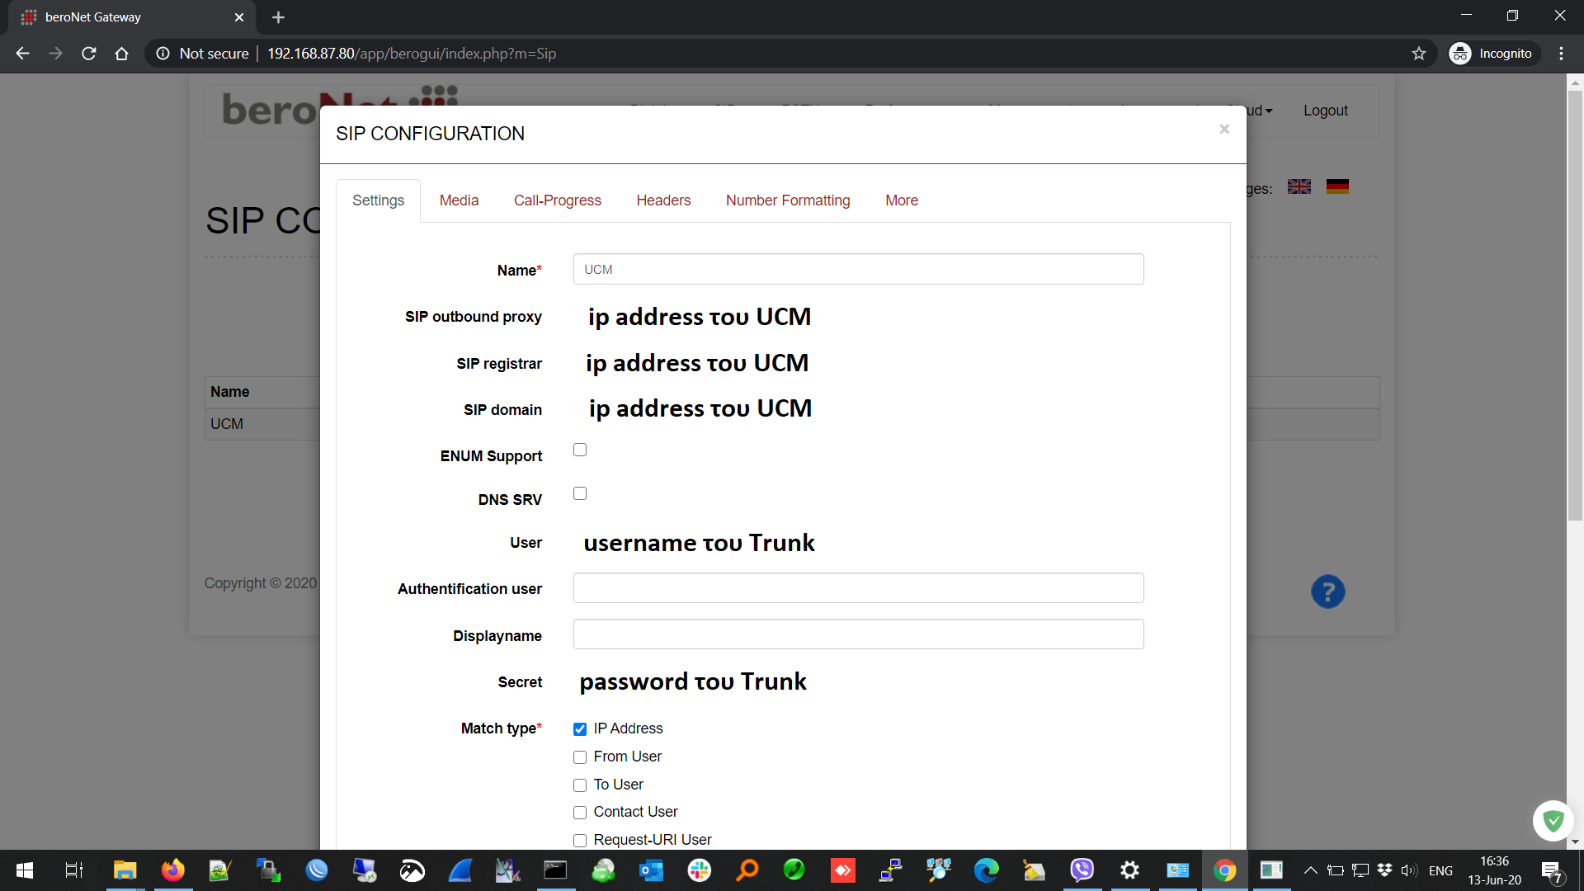1584x891 pixels.
Task: Click the Displayname input field
Action: tap(858, 634)
